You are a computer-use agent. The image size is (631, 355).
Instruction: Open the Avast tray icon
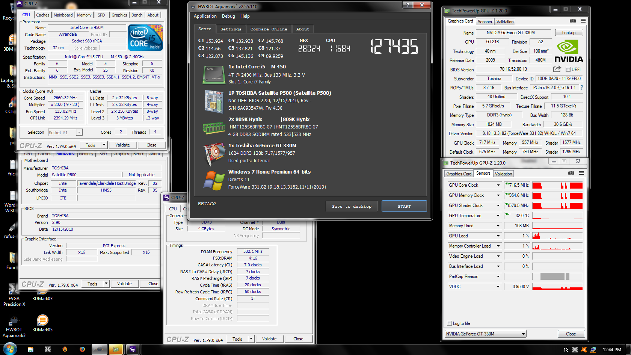coord(584,349)
